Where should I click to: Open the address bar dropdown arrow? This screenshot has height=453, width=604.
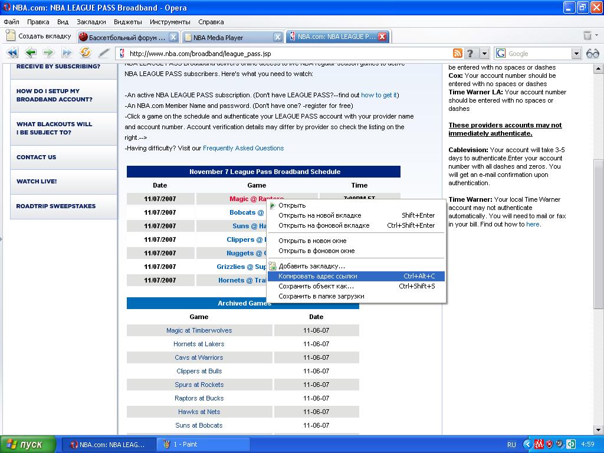coord(485,54)
